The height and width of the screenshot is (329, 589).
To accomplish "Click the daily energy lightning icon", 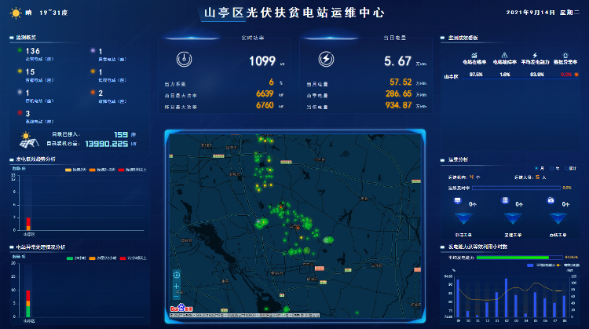I will click(x=327, y=60).
